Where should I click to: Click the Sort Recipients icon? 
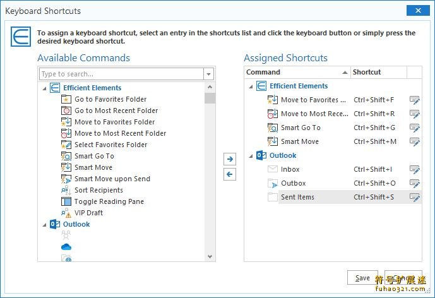click(66, 190)
